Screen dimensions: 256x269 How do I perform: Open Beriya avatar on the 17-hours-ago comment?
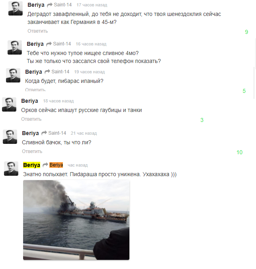pos(16,8)
